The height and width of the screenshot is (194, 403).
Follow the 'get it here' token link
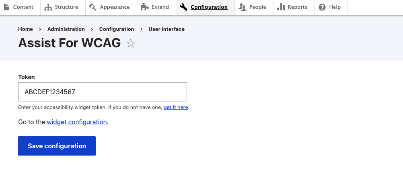(176, 107)
